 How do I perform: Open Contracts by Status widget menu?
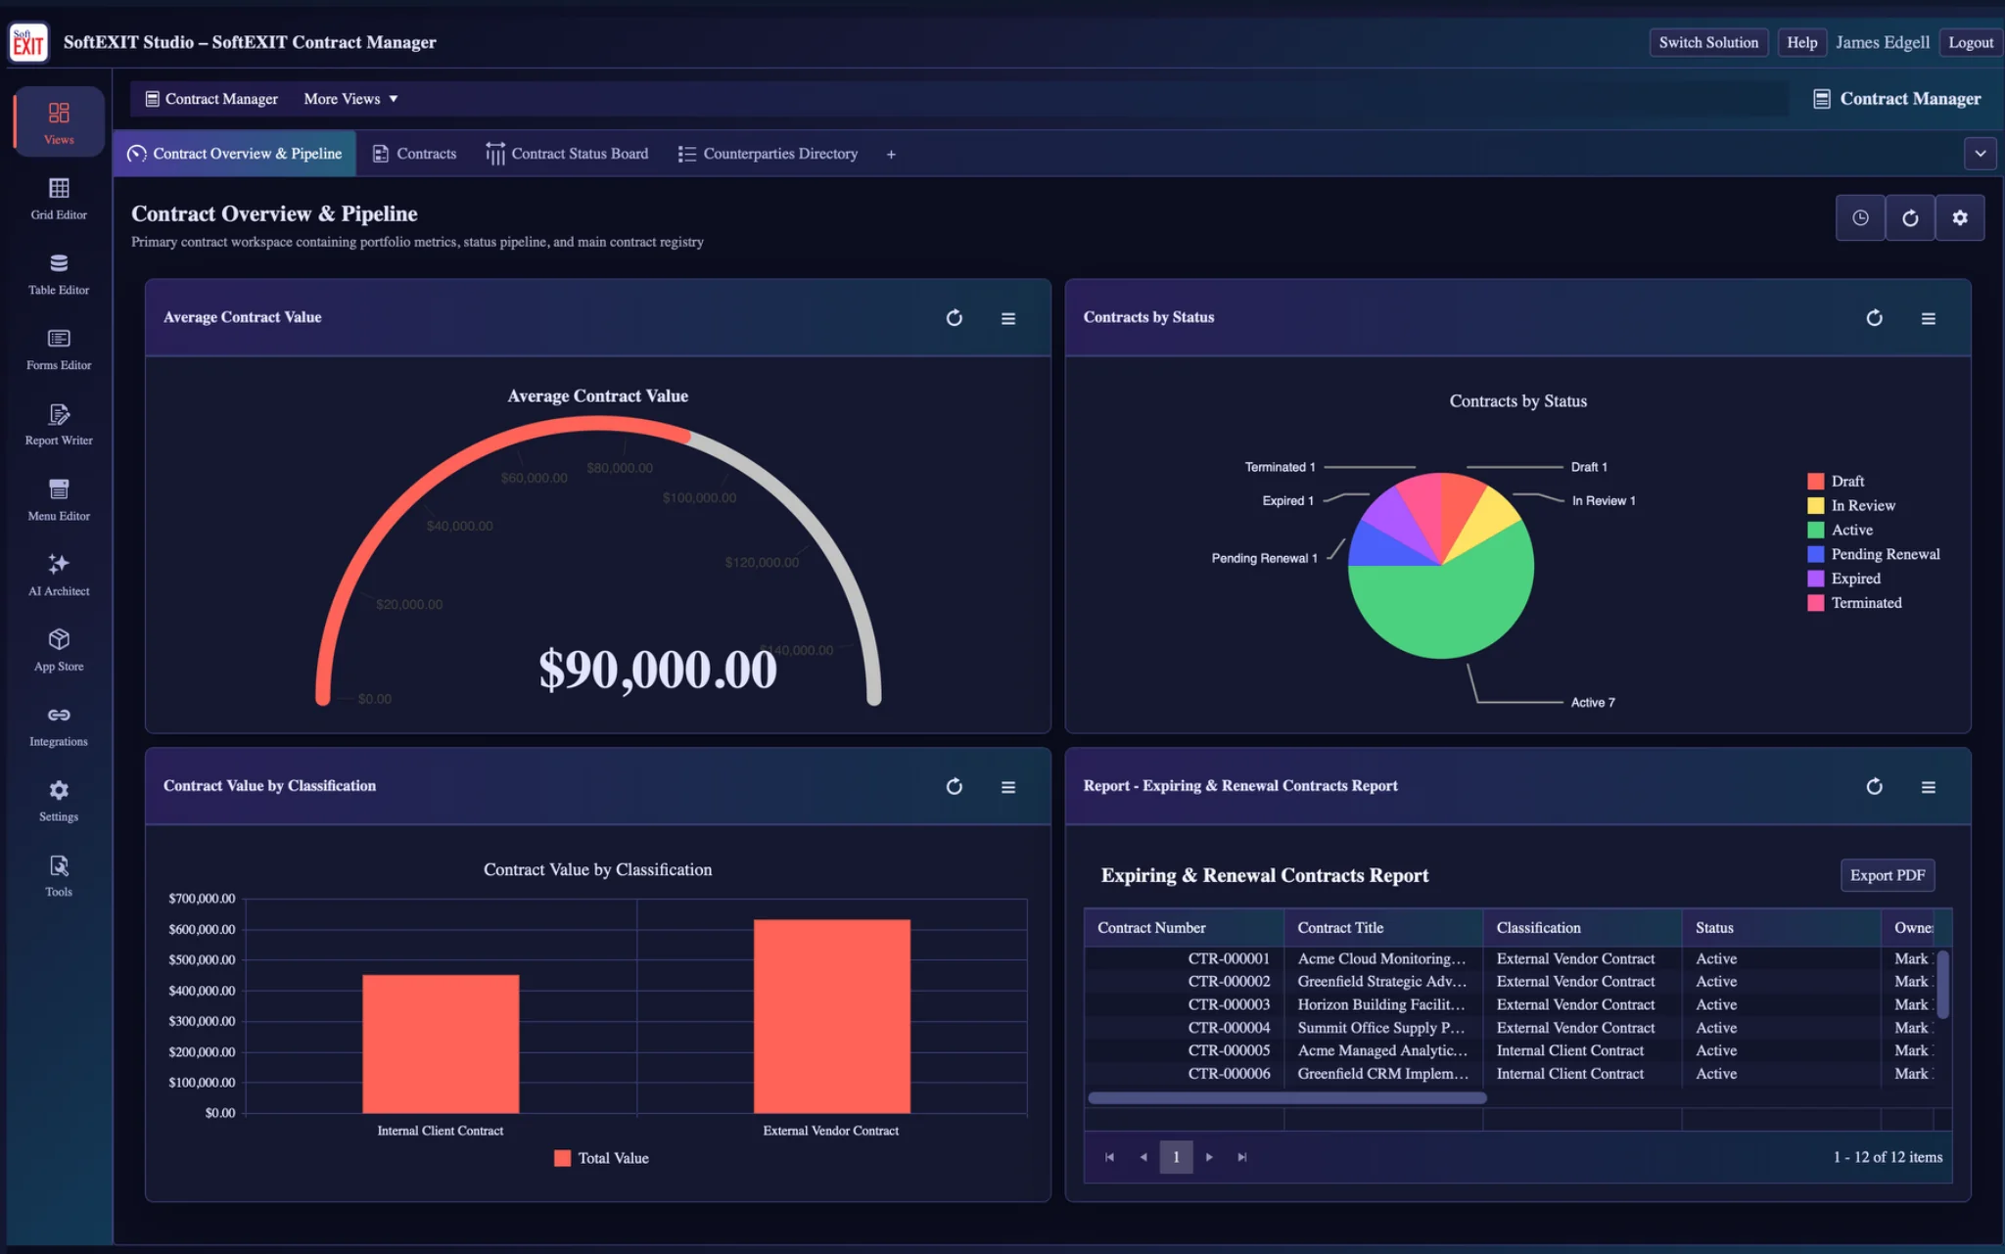(1929, 318)
